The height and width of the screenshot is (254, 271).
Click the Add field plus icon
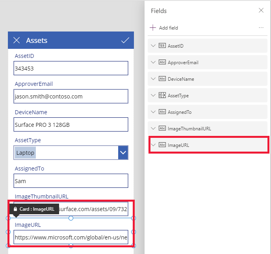153,28
